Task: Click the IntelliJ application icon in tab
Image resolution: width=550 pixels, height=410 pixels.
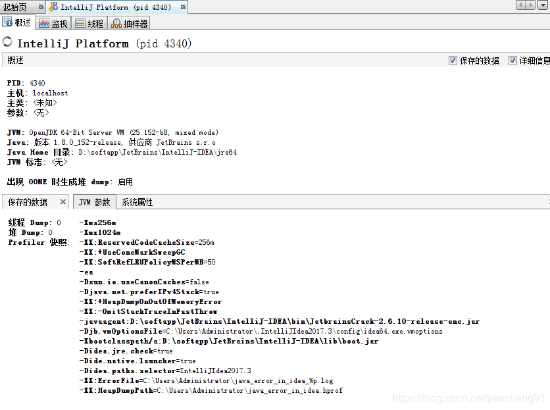Action: 53,7
